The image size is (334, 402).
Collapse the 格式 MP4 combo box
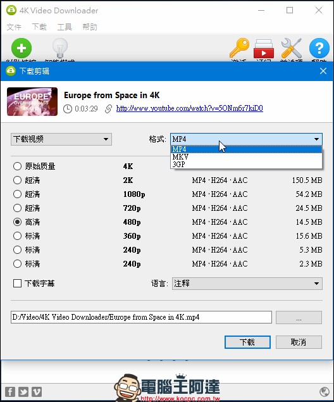click(x=246, y=139)
